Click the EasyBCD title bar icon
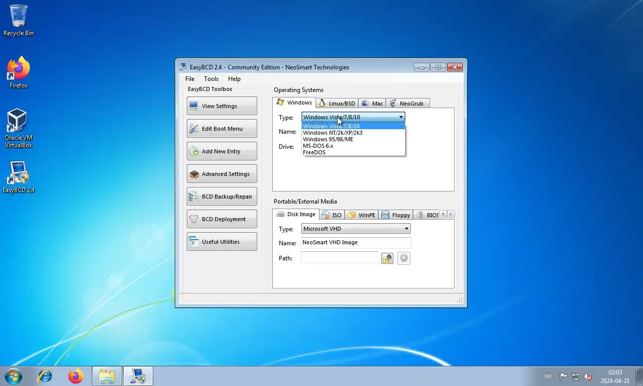Screen dimensions: 643x386 (184, 67)
